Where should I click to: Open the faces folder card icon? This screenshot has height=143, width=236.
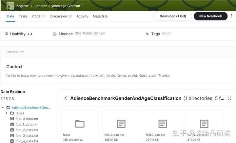pyautogui.click(x=80, y=124)
